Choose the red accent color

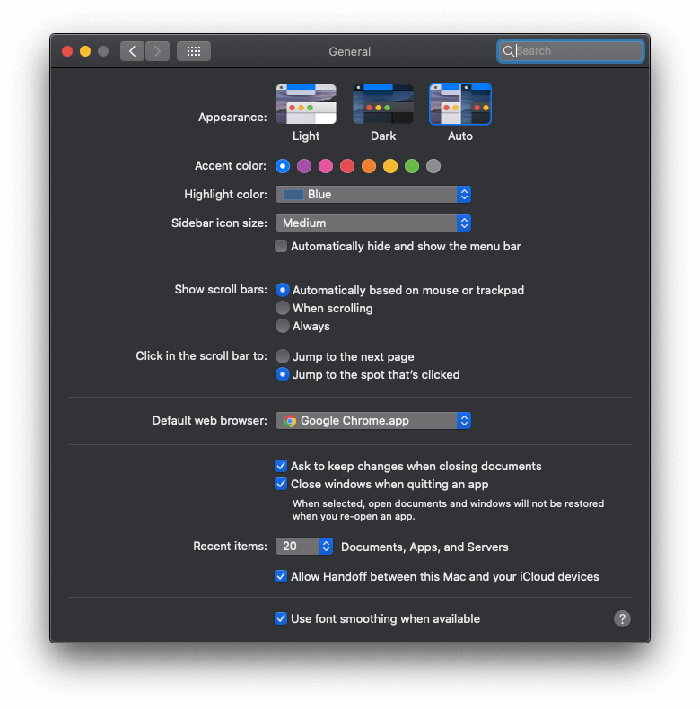point(347,166)
